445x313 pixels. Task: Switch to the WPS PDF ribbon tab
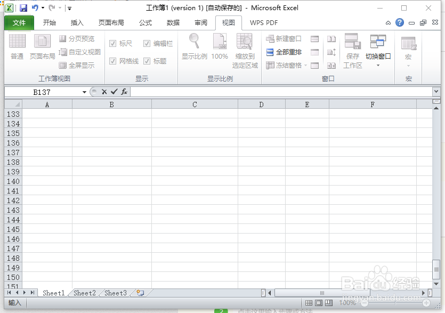point(263,23)
